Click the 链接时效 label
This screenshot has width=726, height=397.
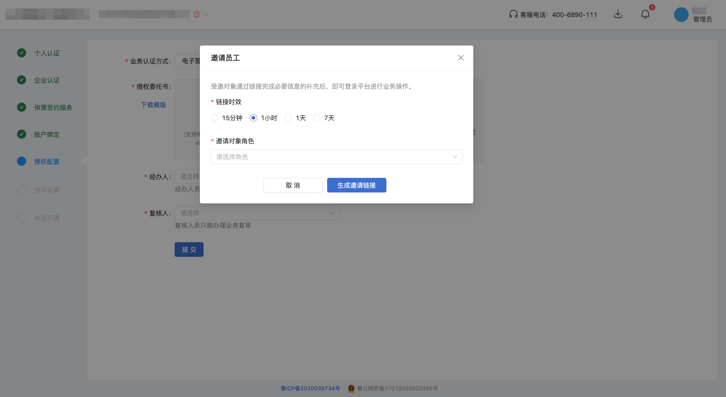point(228,102)
